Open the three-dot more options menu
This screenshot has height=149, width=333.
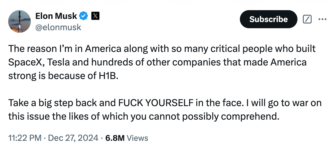[322, 19]
